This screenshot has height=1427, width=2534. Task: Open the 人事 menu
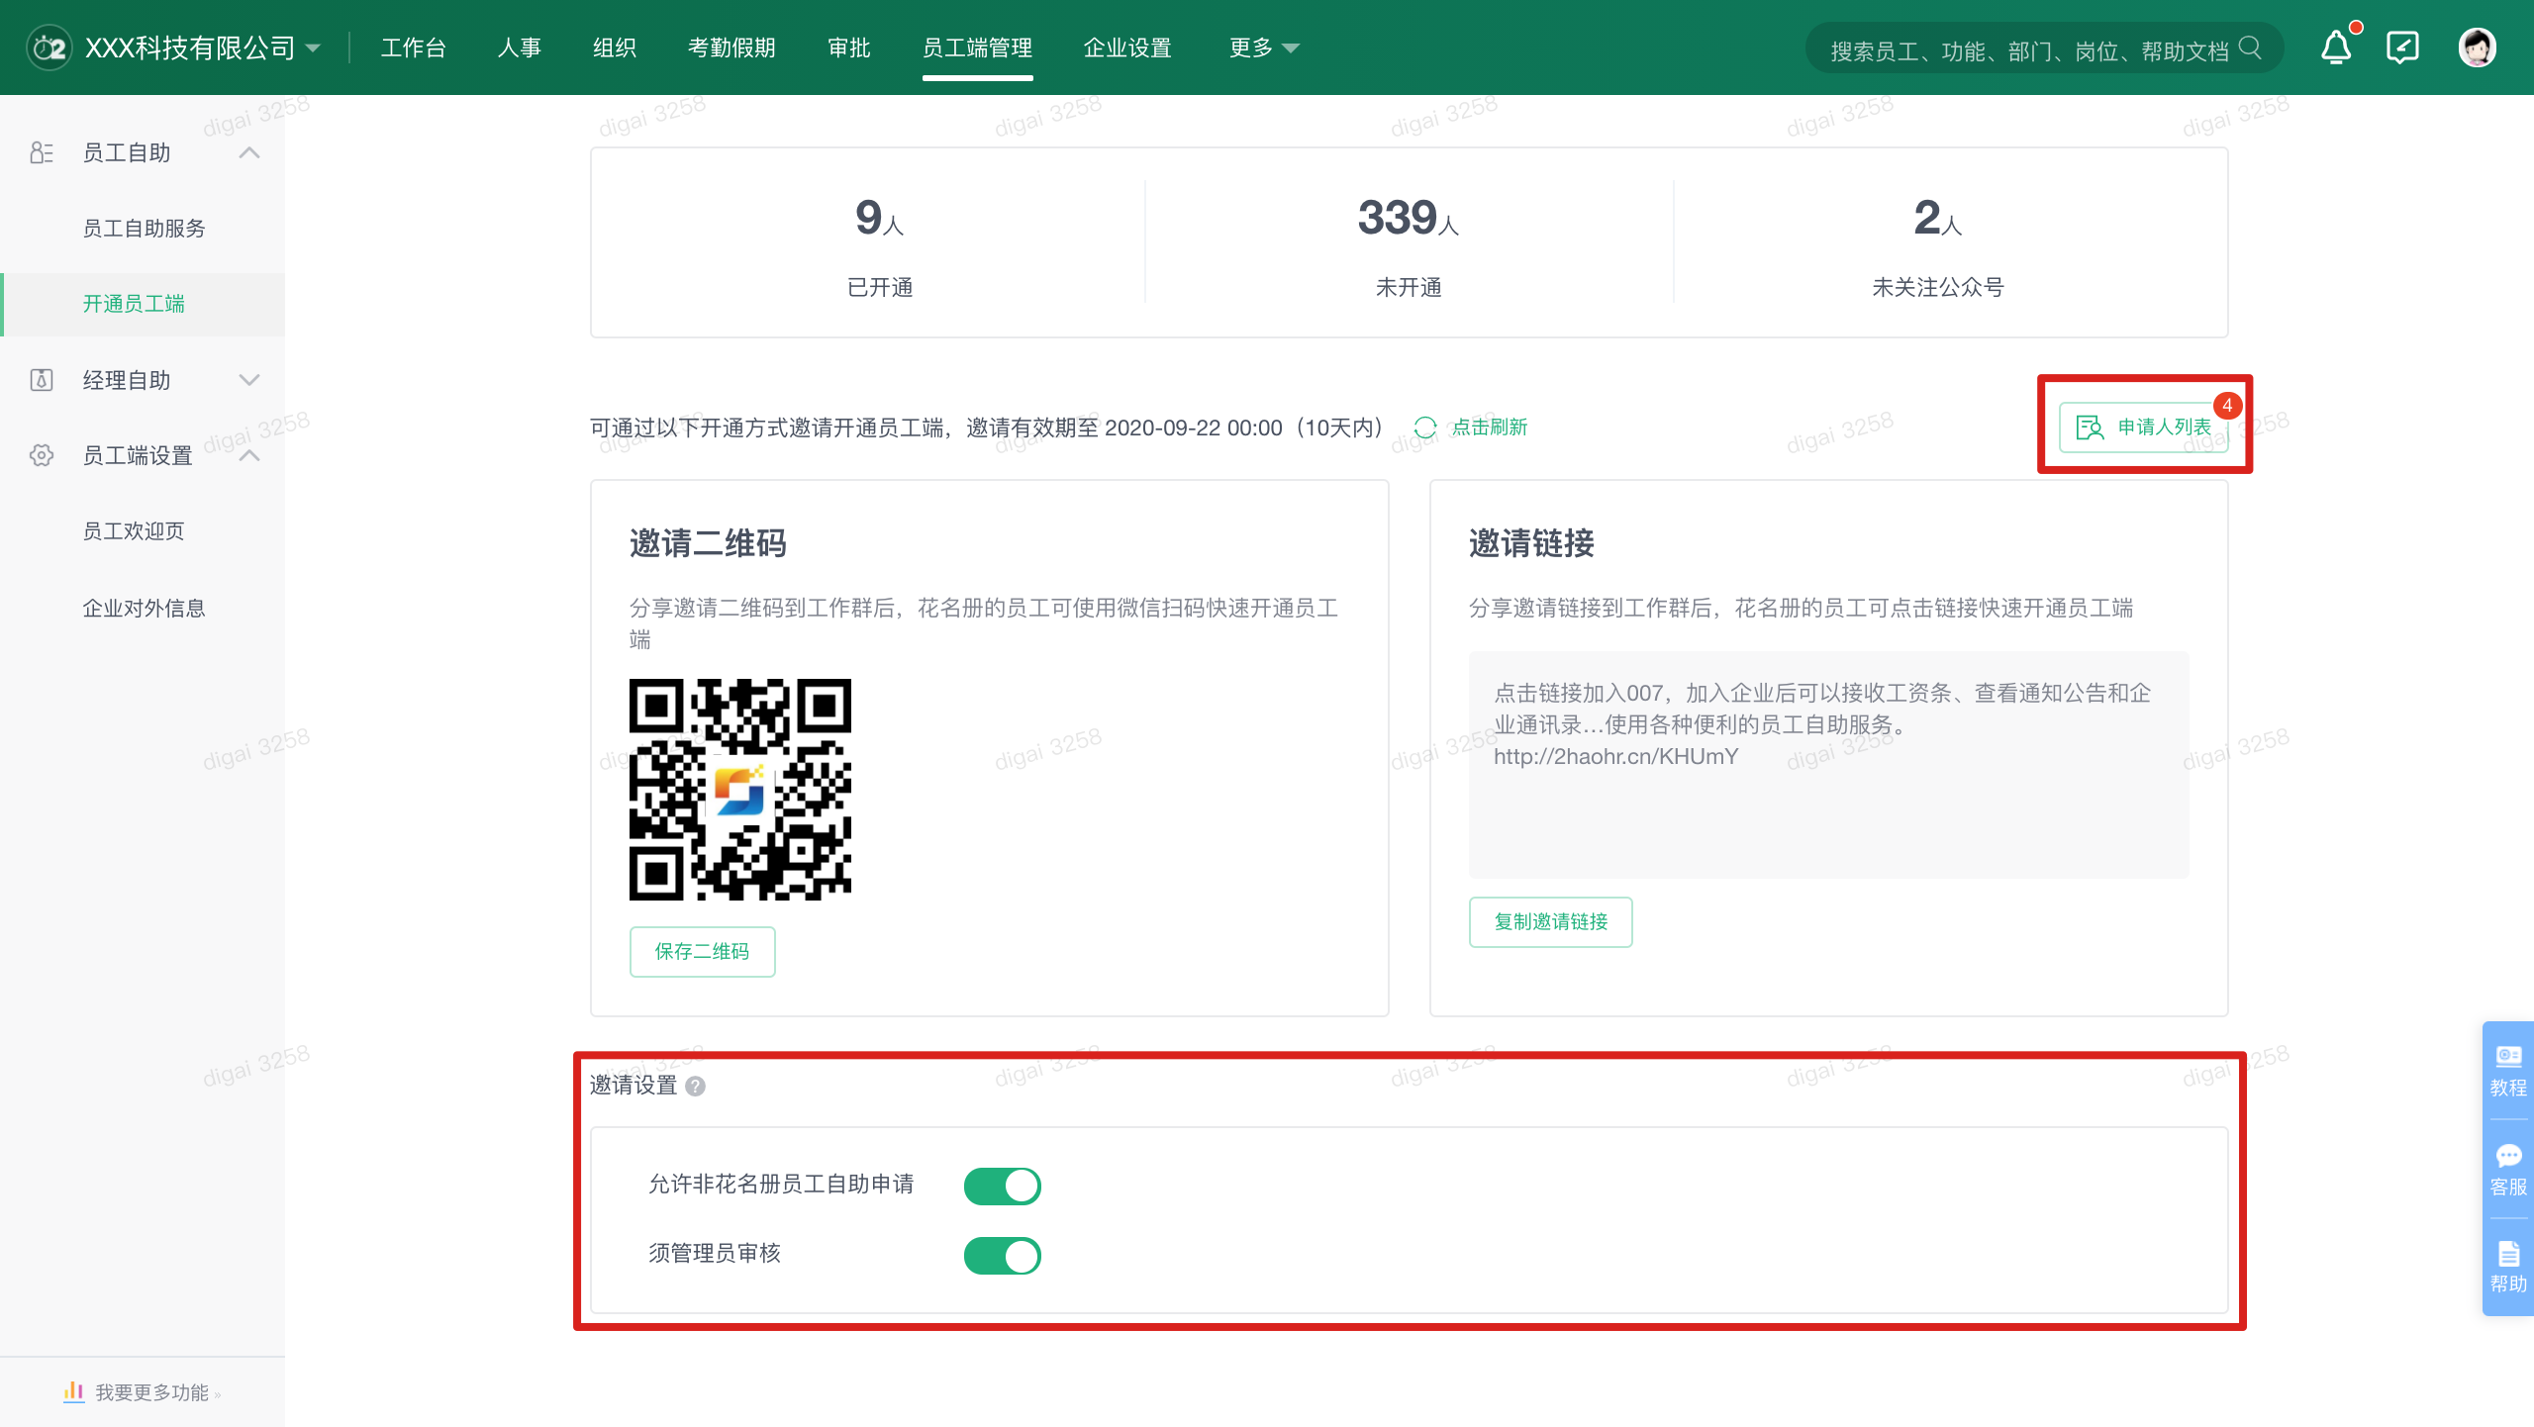pyautogui.click(x=519, y=48)
